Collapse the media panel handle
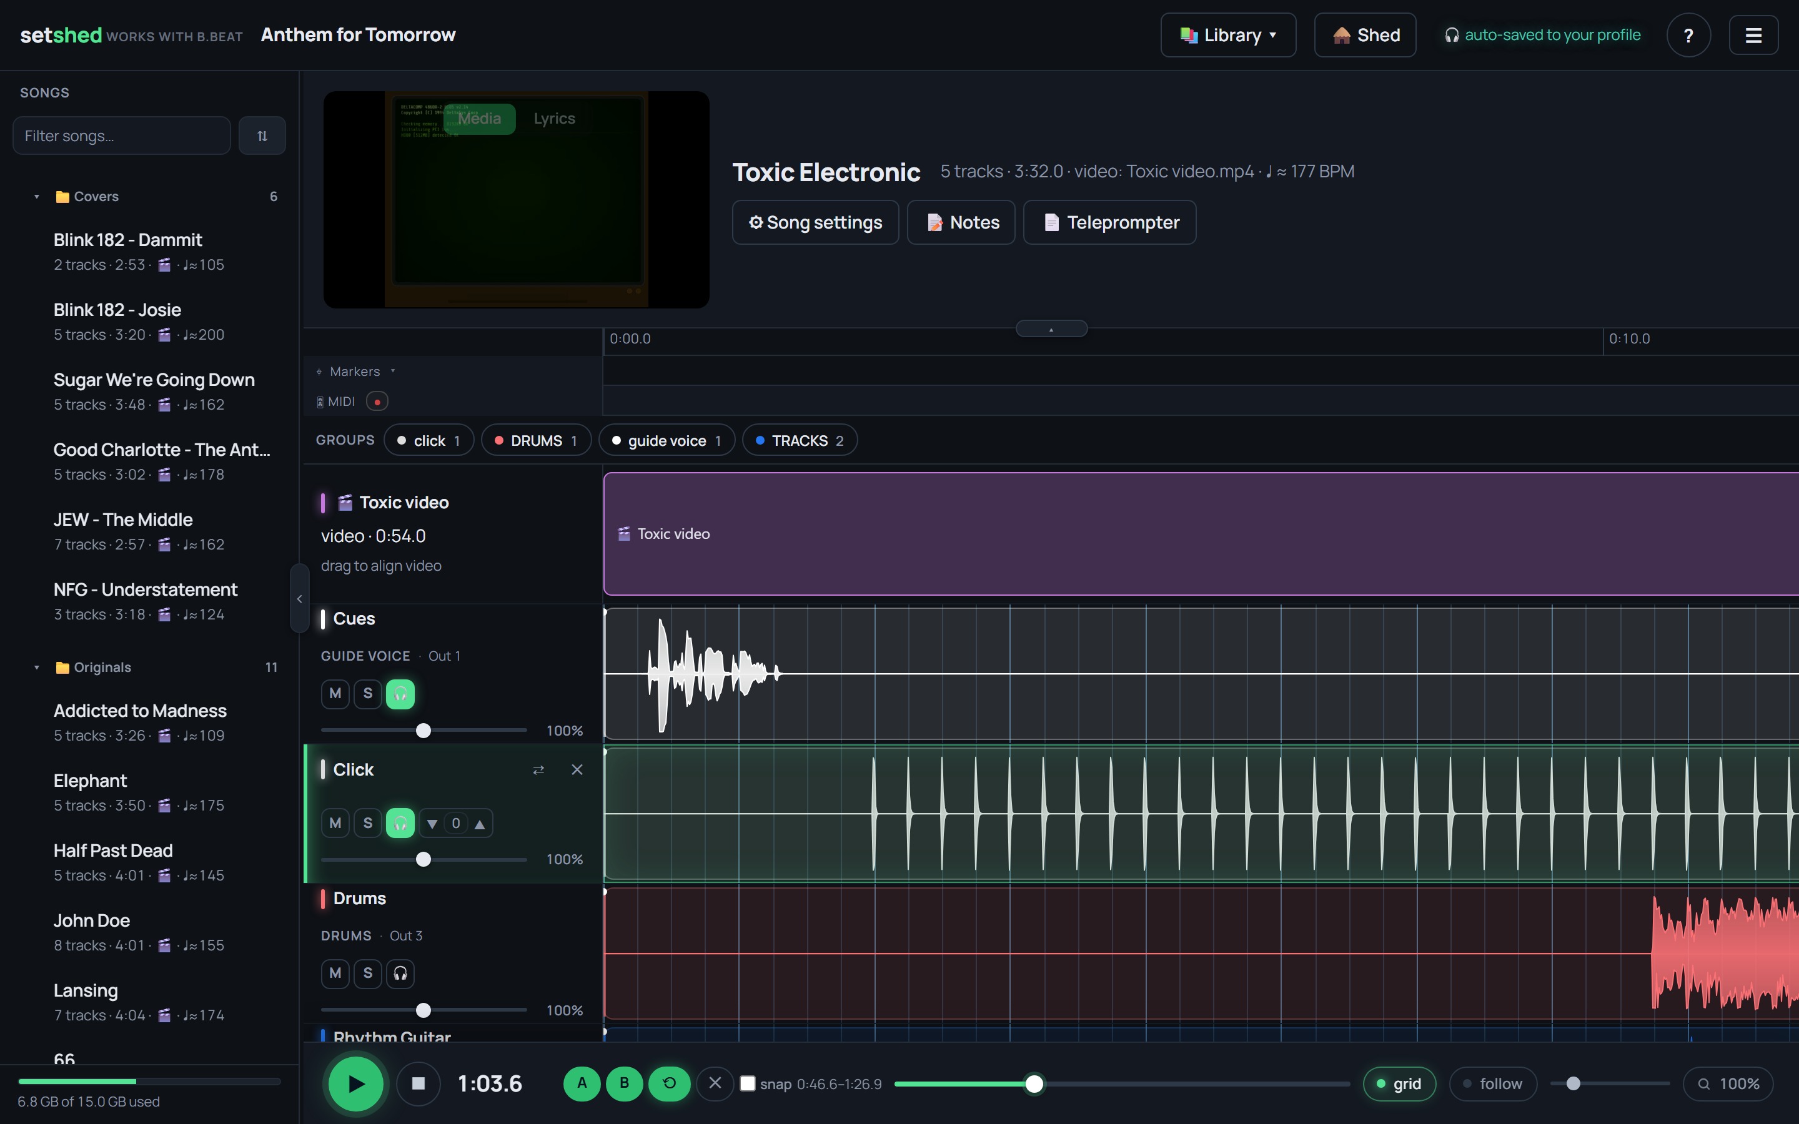1799x1124 pixels. tap(1051, 328)
